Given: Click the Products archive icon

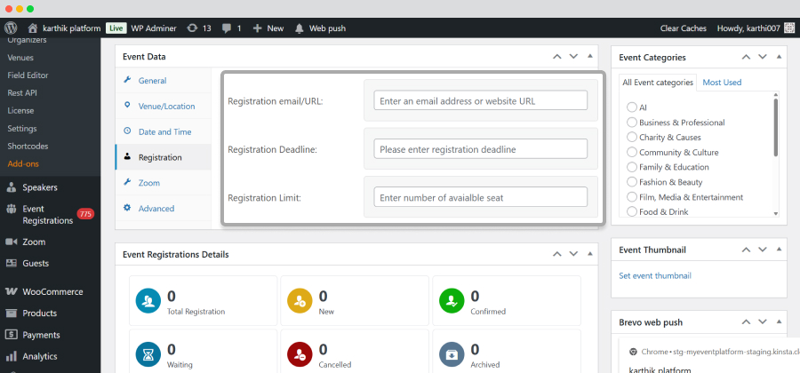Looking at the screenshot, I should (12, 313).
